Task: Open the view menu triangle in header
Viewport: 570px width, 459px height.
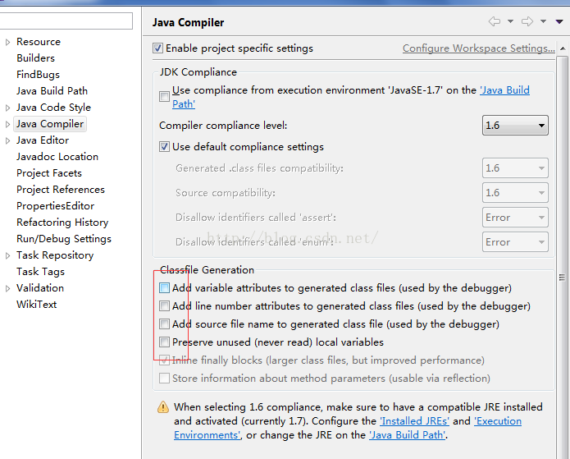Action: click(559, 22)
